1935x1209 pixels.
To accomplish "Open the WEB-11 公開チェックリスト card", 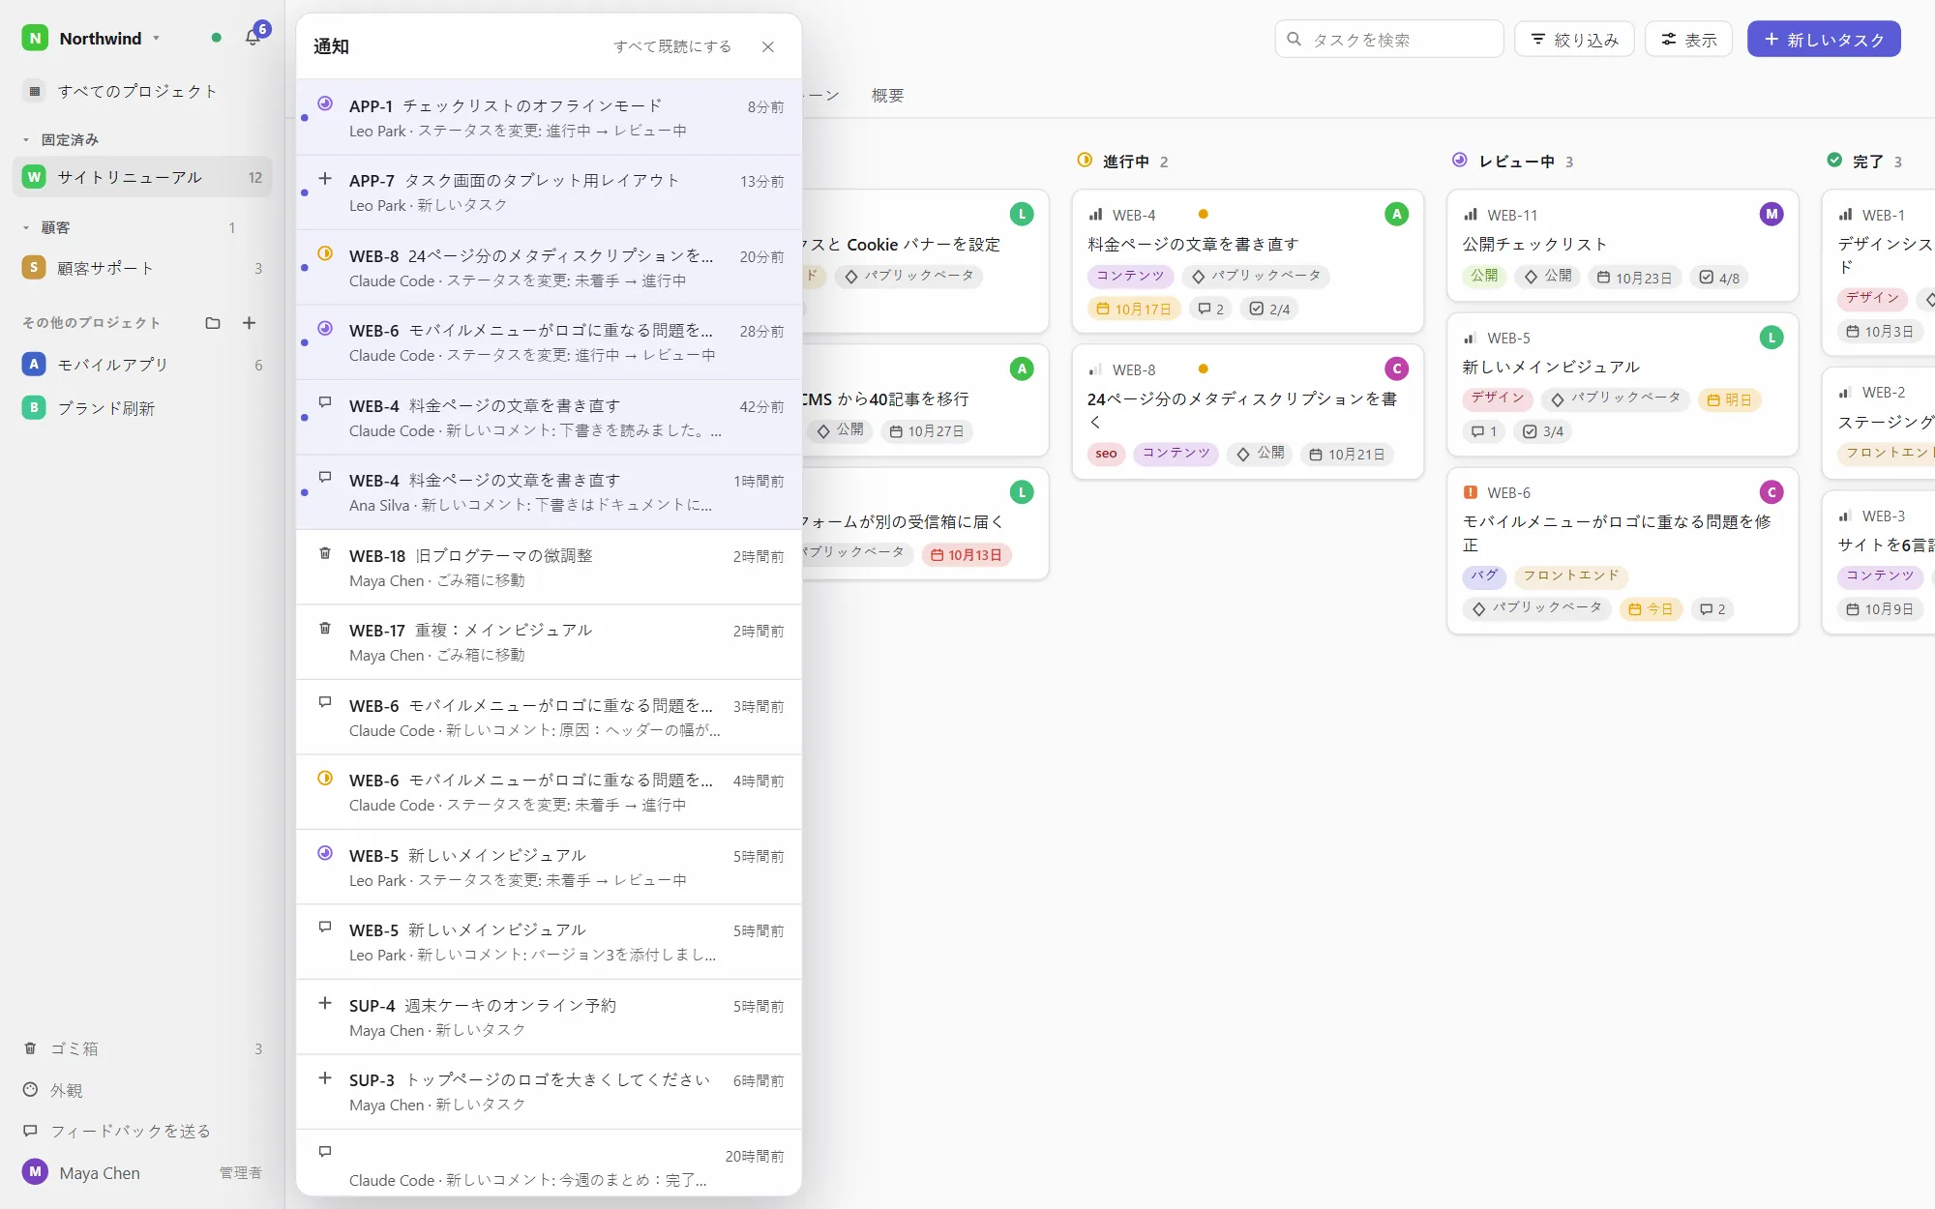I will point(1622,245).
